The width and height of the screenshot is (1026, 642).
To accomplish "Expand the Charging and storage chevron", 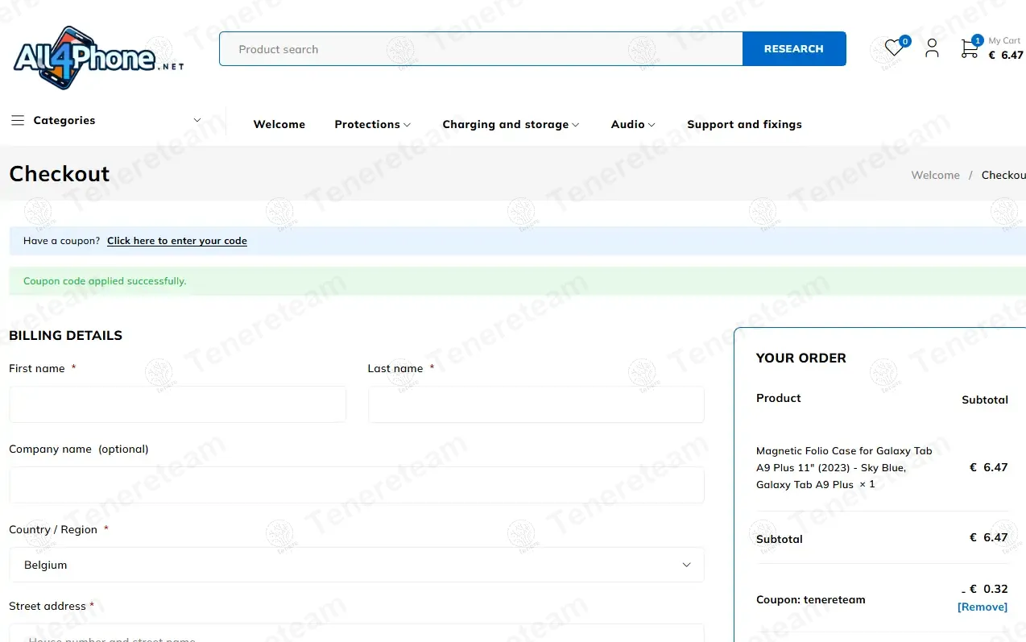I will pyautogui.click(x=575, y=125).
